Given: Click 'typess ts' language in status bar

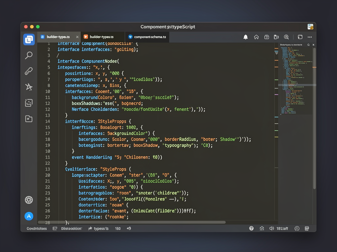Looking at the screenshot, I should point(101,229).
